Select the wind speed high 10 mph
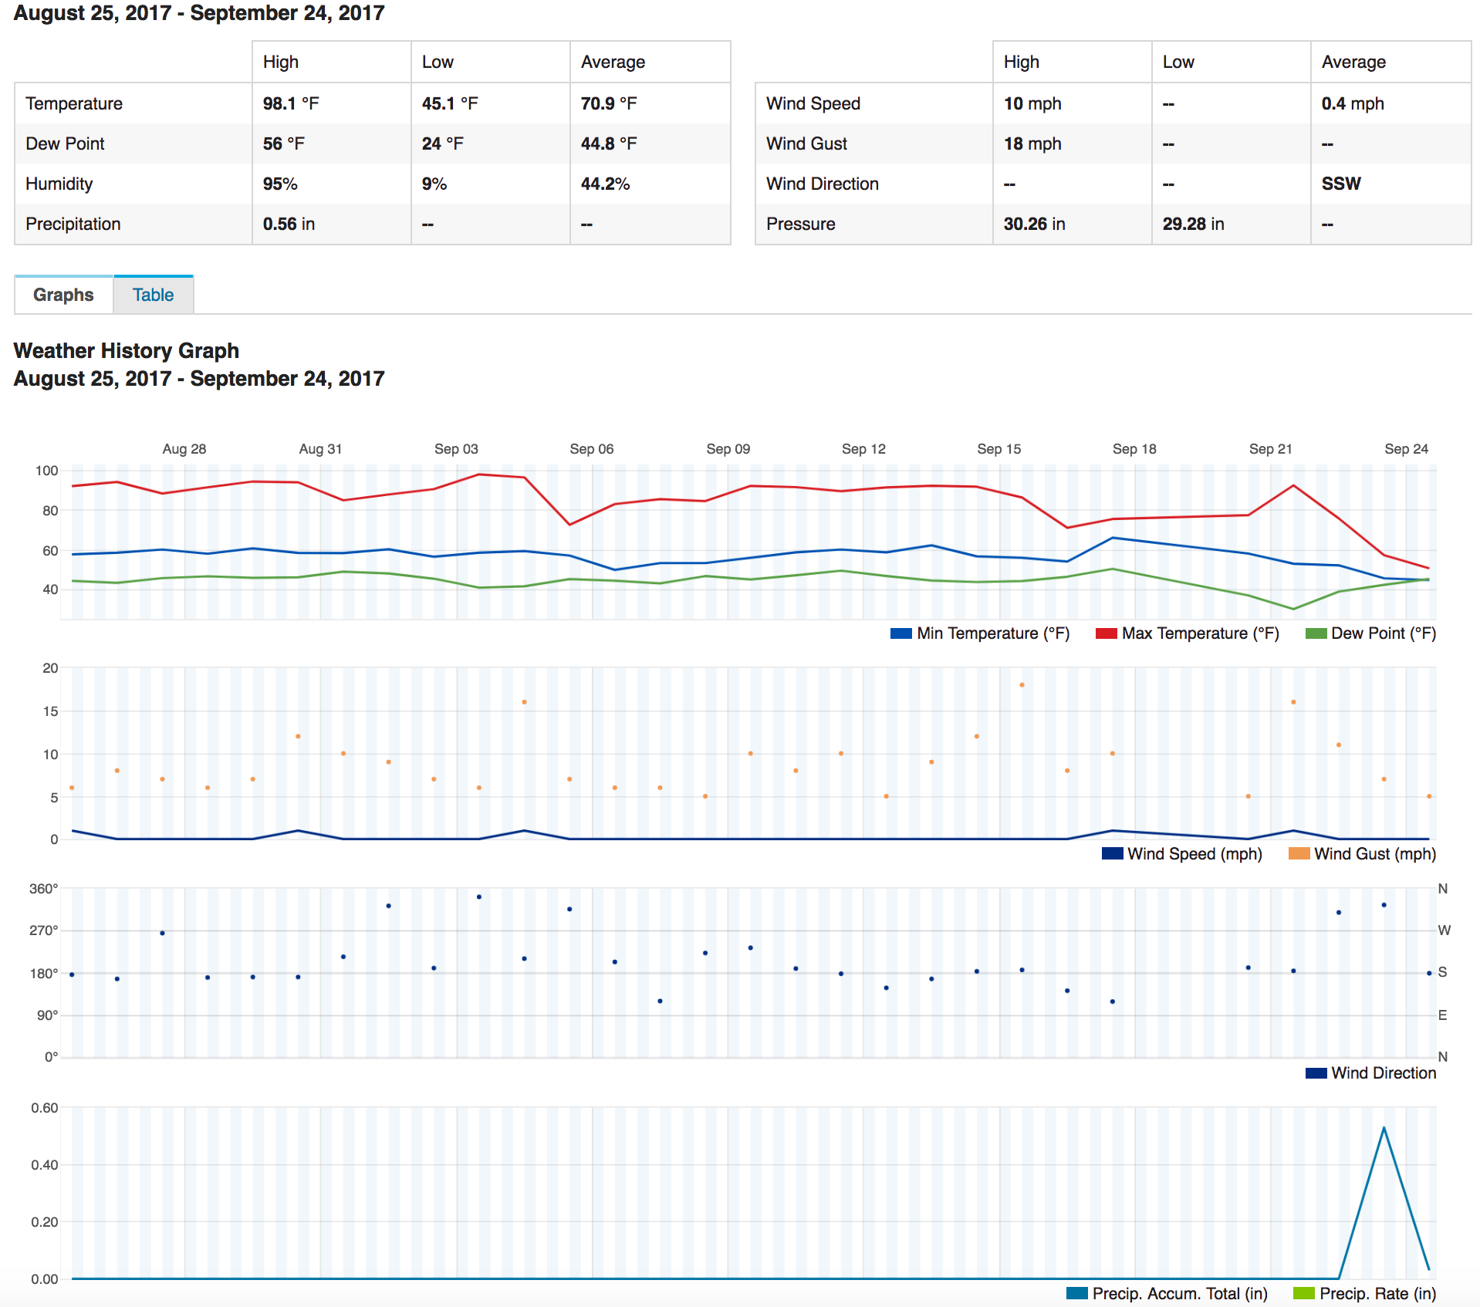 tap(1032, 103)
